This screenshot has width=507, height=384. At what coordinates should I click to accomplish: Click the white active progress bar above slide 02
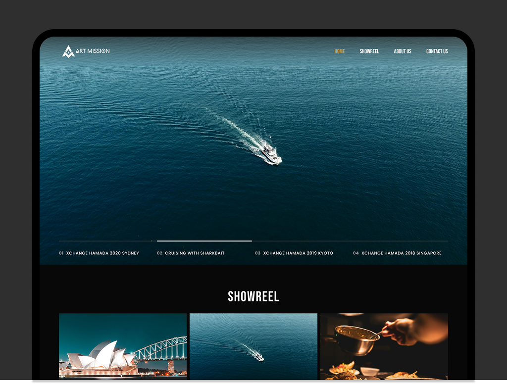pyautogui.click(x=204, y=241)
